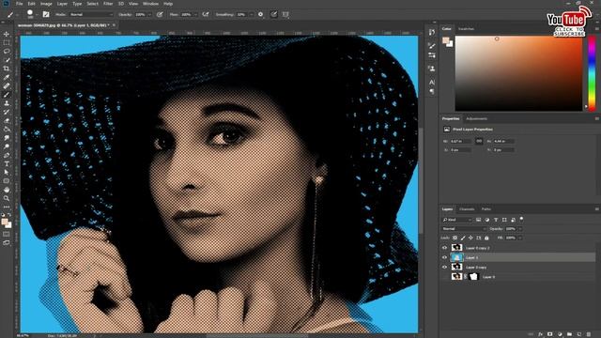Open brush Flow slider dropdown
Screen dimensions: 601x338
tap(195, 15)
